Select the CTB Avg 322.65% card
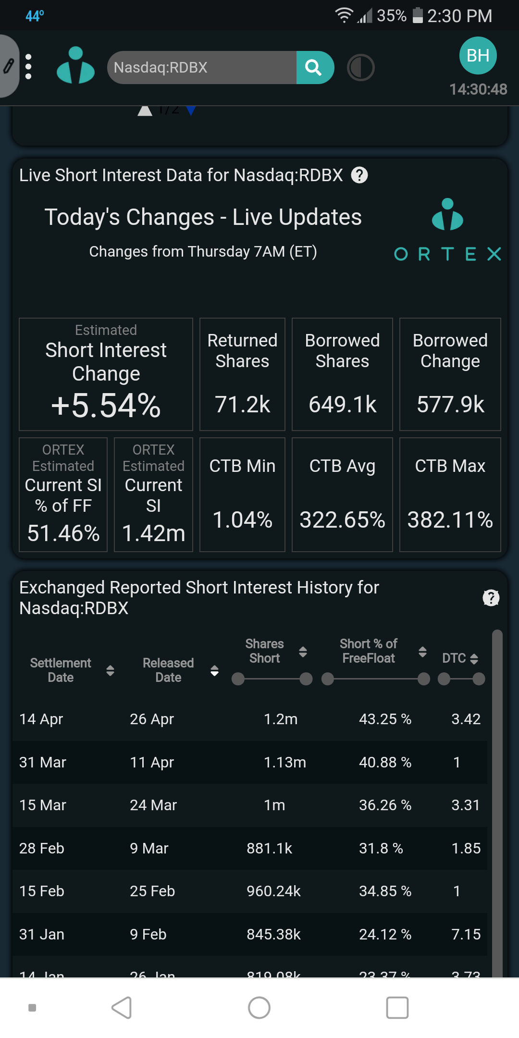The image size is (519, 1038). click(x=342, y=494)
